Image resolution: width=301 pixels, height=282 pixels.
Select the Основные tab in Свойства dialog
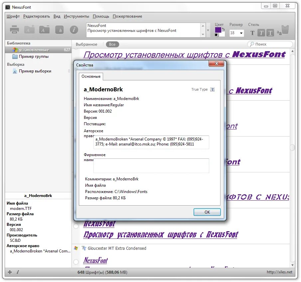click(x=91, y=76)
